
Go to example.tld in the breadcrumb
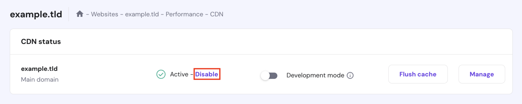point(142,14)
